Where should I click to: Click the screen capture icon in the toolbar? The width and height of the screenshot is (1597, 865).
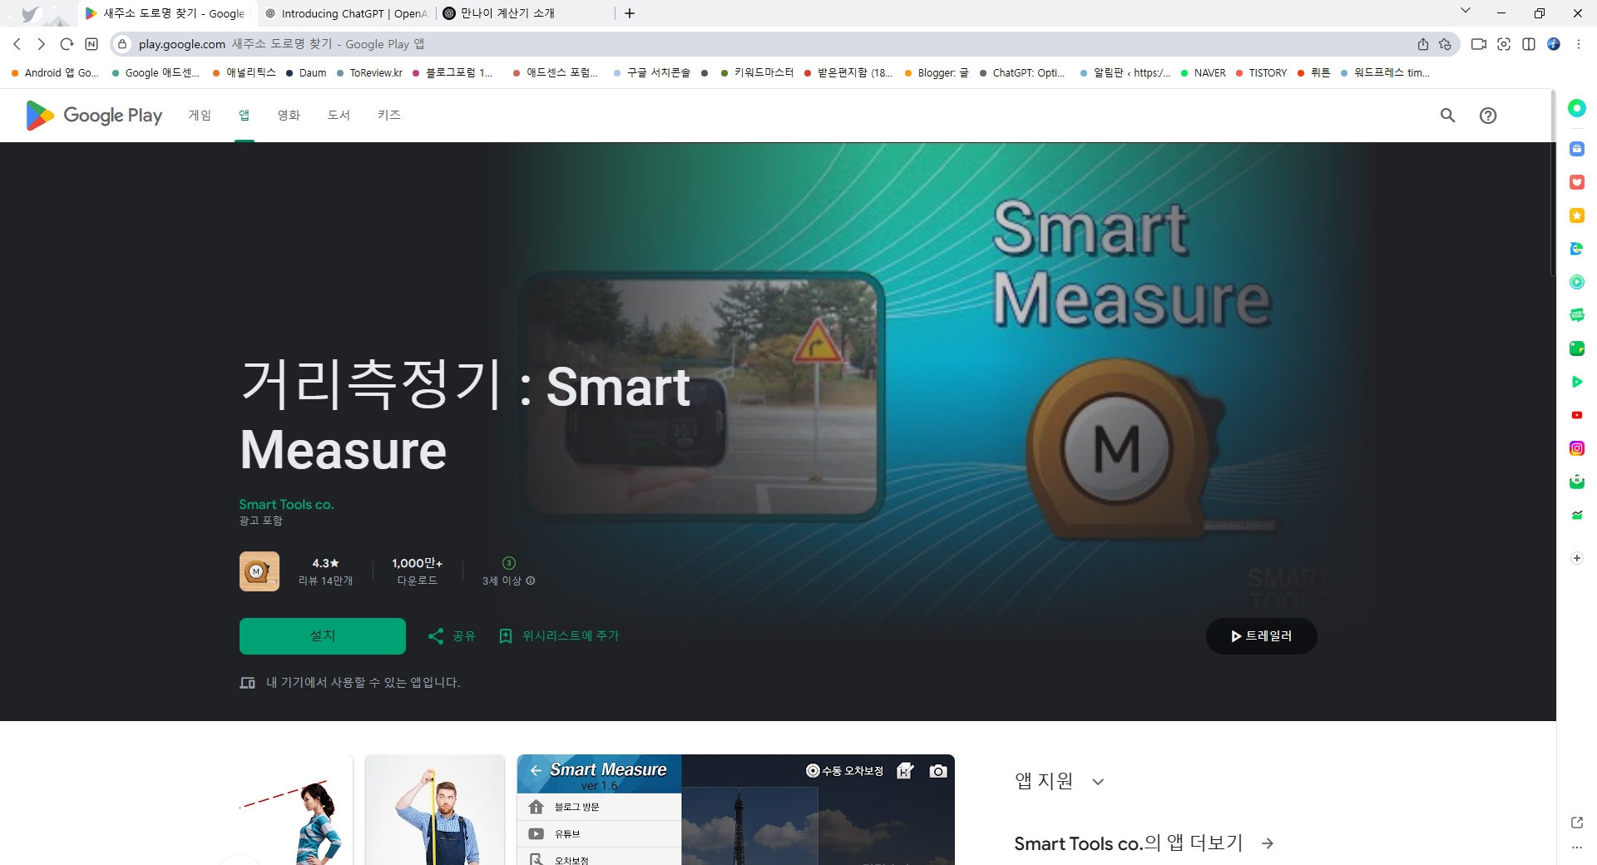point(1504,44)
